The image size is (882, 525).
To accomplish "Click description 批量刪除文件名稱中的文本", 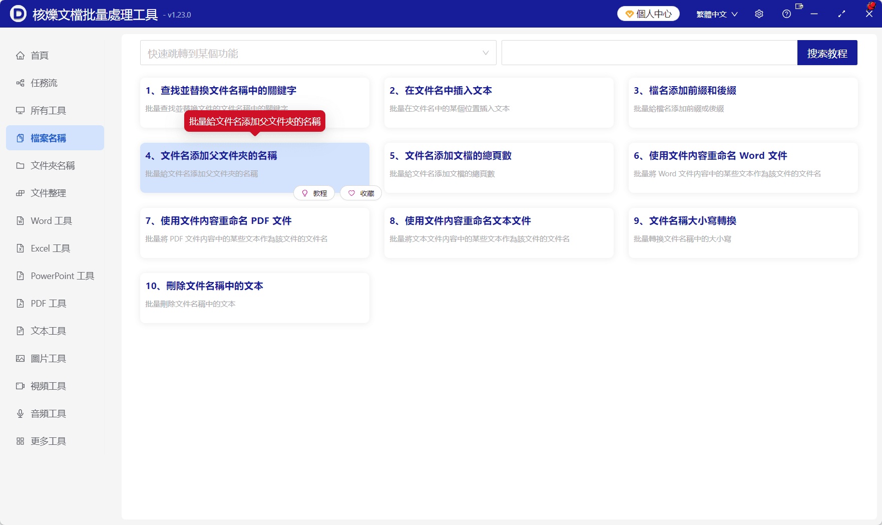I will 190,304.
